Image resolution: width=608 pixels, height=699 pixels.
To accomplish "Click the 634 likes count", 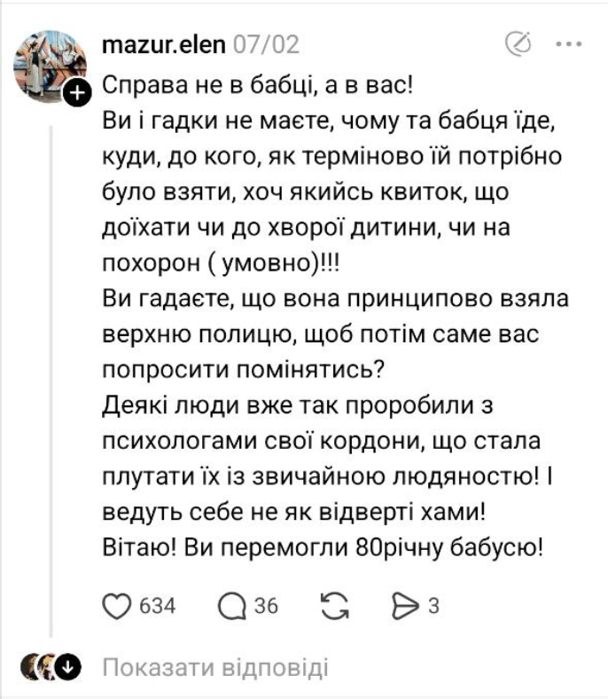I will click(x=159, y=607).
